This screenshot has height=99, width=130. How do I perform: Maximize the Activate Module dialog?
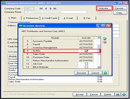coord(104,26)
